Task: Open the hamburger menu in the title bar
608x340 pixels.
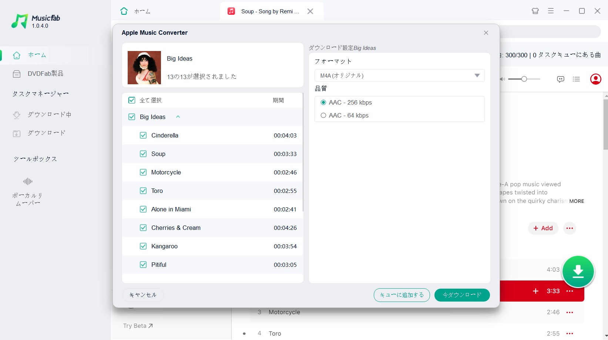Action: [x=551, y=11]
